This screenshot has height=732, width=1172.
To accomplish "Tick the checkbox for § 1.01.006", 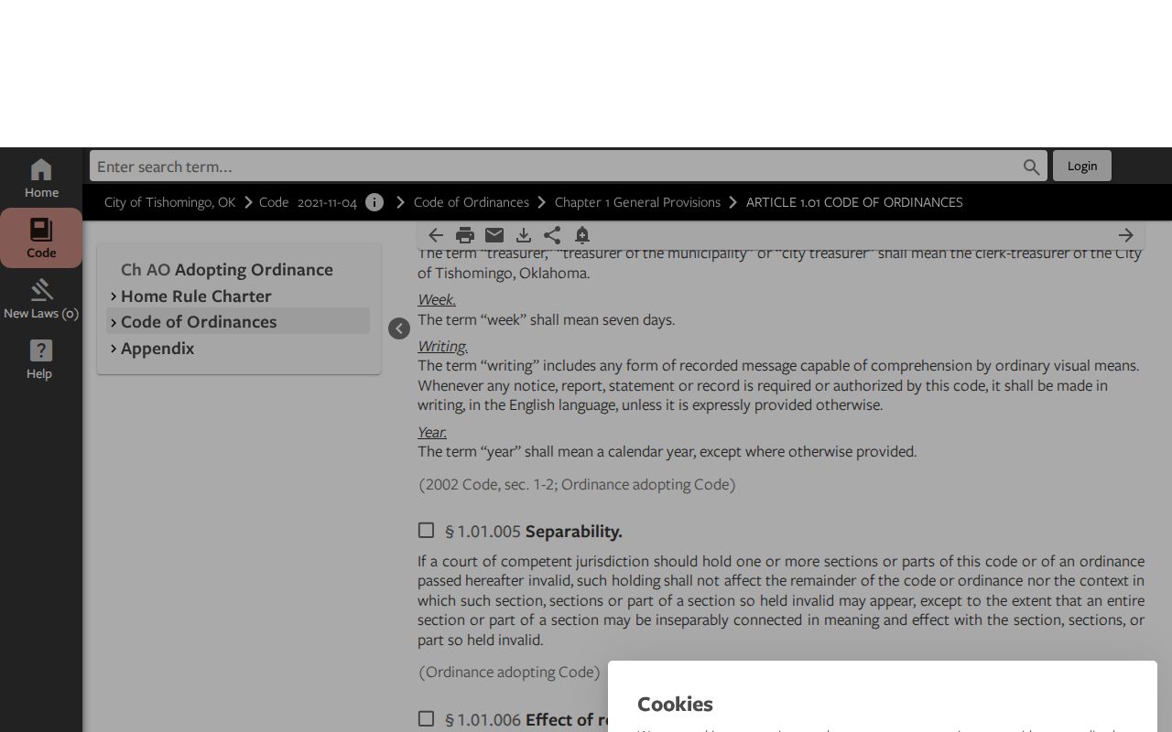I will click(x=426, y=718).
